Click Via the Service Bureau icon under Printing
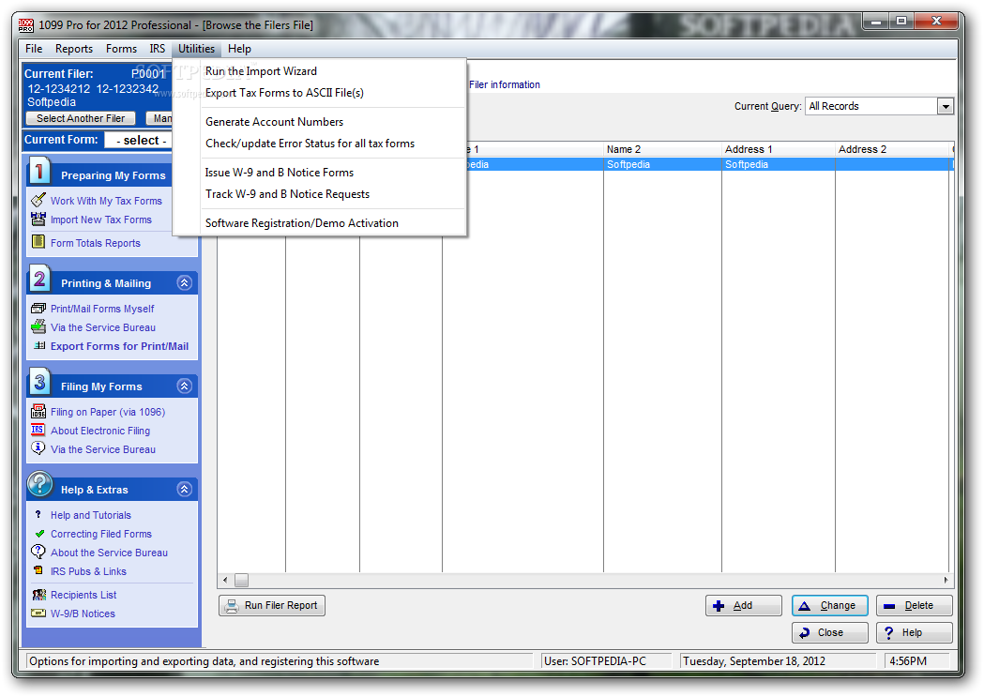 click(38, 326)
